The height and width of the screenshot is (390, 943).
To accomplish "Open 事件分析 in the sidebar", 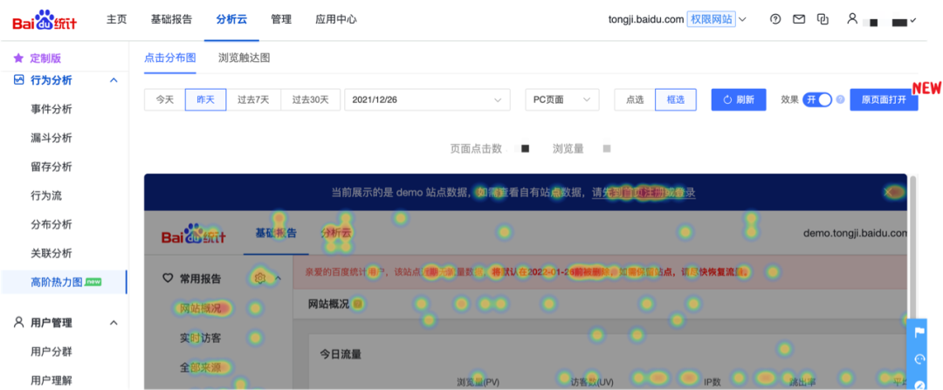I will 52,109.
